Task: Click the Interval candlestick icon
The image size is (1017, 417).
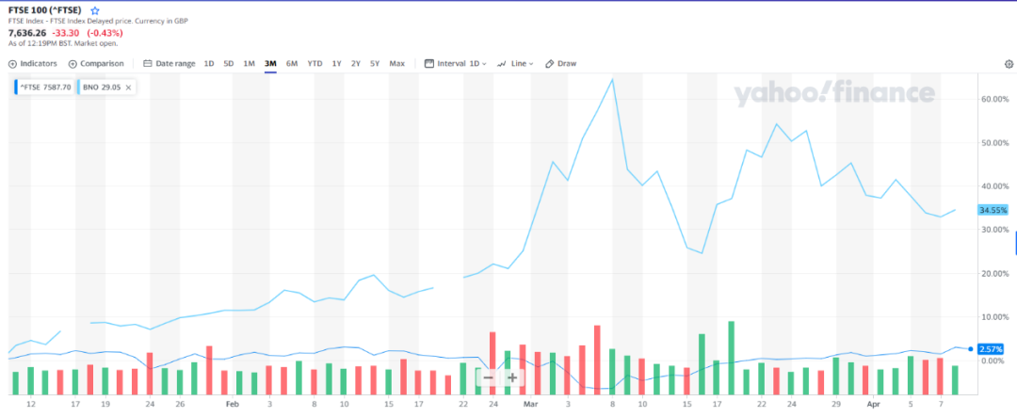Action: pyautogui.click(x=428, y=64)
